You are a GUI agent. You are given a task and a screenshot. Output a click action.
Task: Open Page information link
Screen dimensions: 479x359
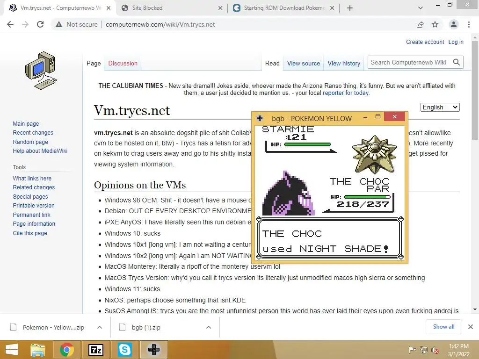pos(34,224)
